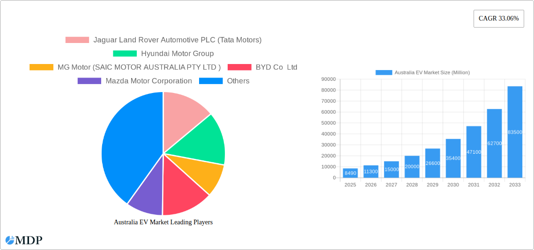Click the 2033 x-axis label
534x250 pixels.
[x=515, y=185]
